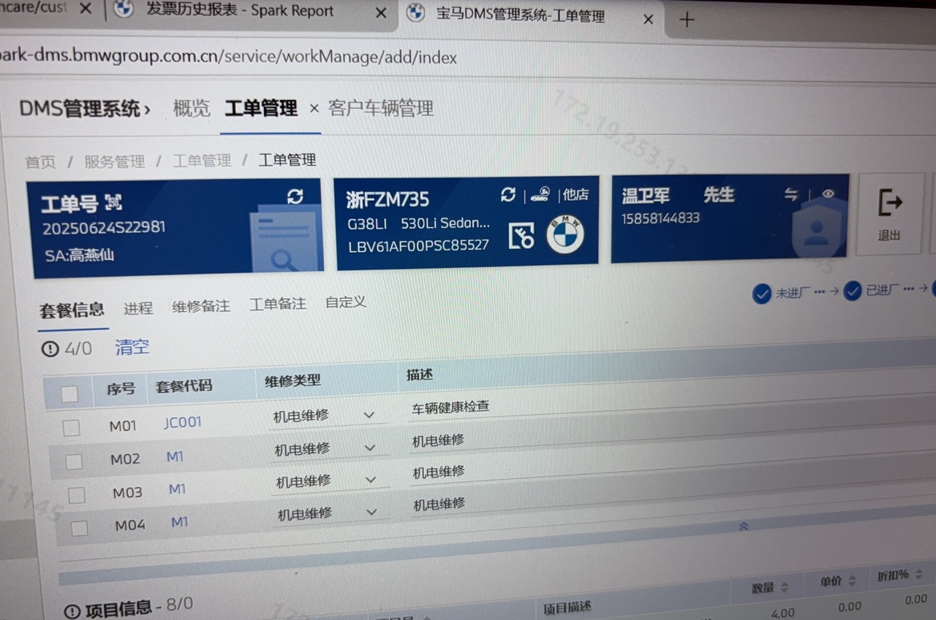The width and height of the screenshot is (936, 620).
Task: Close the 发票历史报表 - Spark Report tab
Action: (381, 13)
